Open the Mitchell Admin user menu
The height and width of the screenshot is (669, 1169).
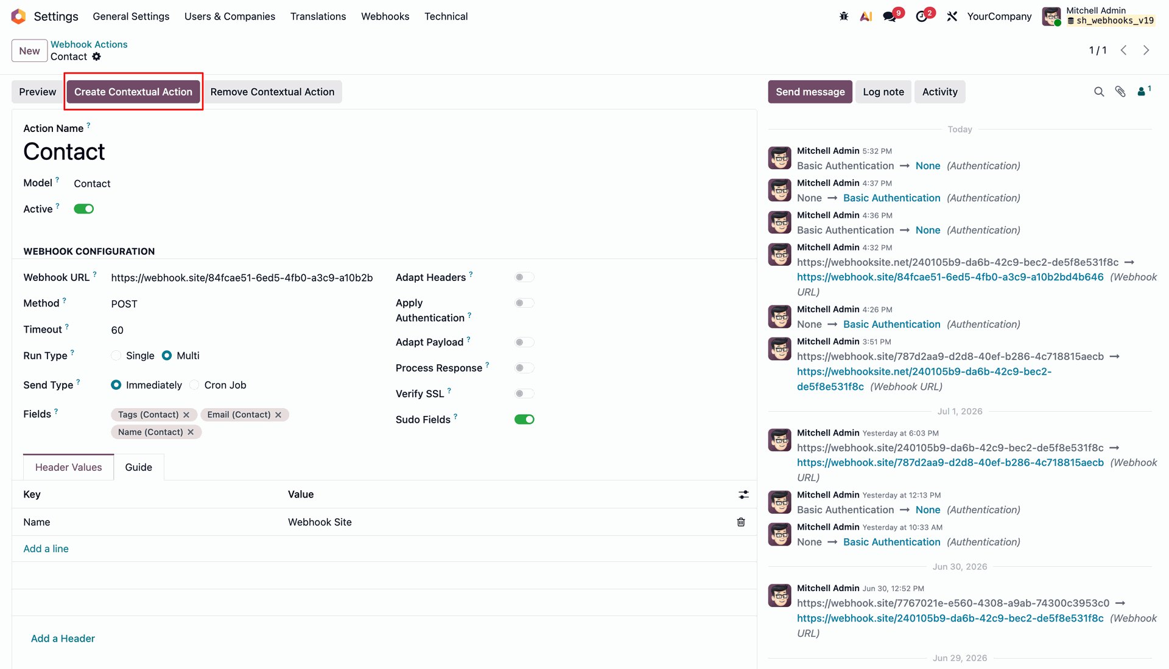(x=1098, y=16)
